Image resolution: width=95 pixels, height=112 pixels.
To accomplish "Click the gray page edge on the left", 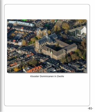I will [x=1, y=56].
